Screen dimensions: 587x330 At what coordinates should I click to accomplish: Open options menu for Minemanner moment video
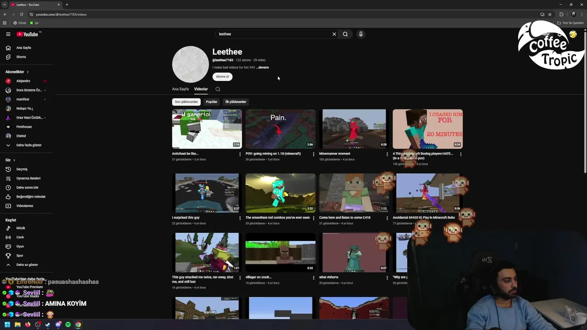pyautogui.click(x=387, y=154)
